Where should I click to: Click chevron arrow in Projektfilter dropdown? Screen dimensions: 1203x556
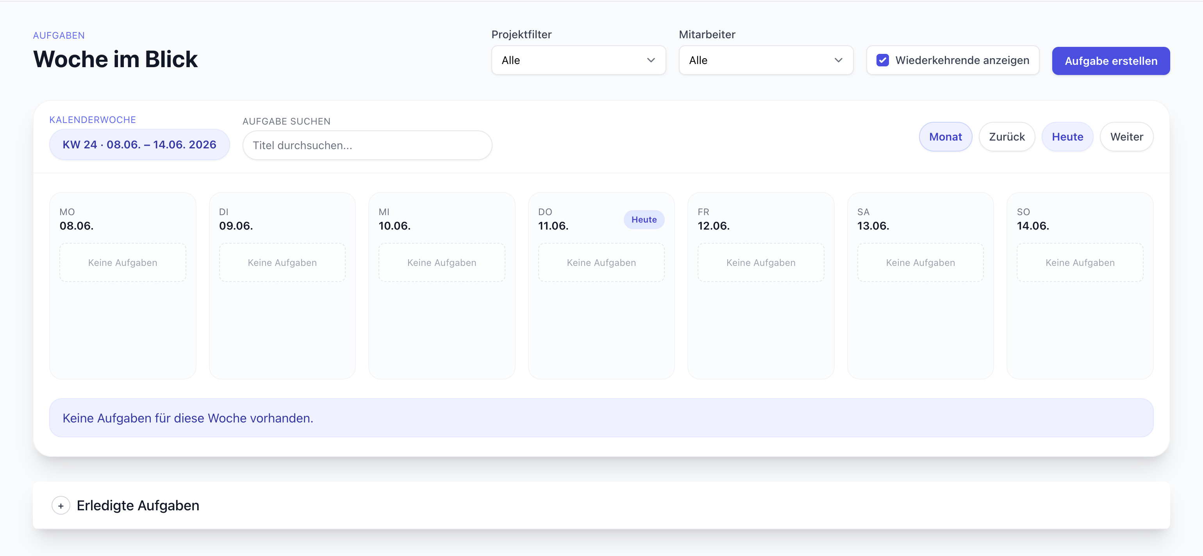pos(651,60)
